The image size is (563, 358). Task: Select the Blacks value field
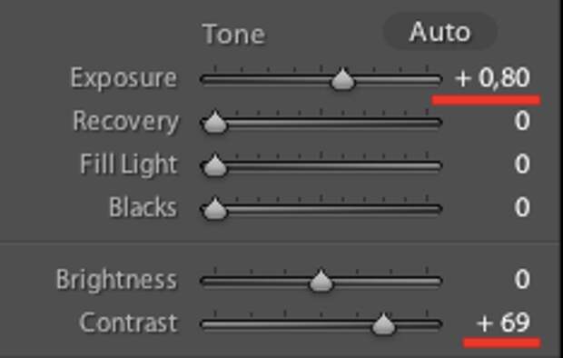point(522,207)
